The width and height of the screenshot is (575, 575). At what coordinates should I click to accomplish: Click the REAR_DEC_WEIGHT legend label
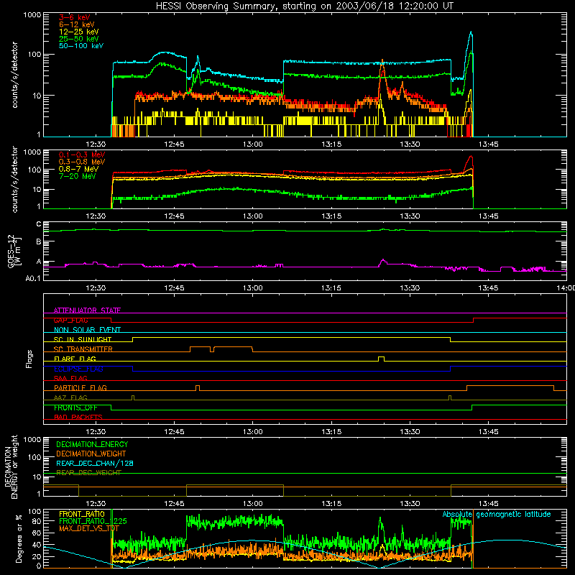[x=88, y=473]
